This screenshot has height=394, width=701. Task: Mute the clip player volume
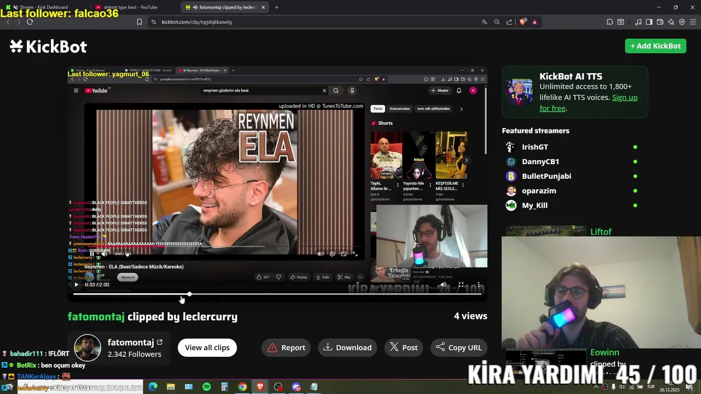point(444,285)
